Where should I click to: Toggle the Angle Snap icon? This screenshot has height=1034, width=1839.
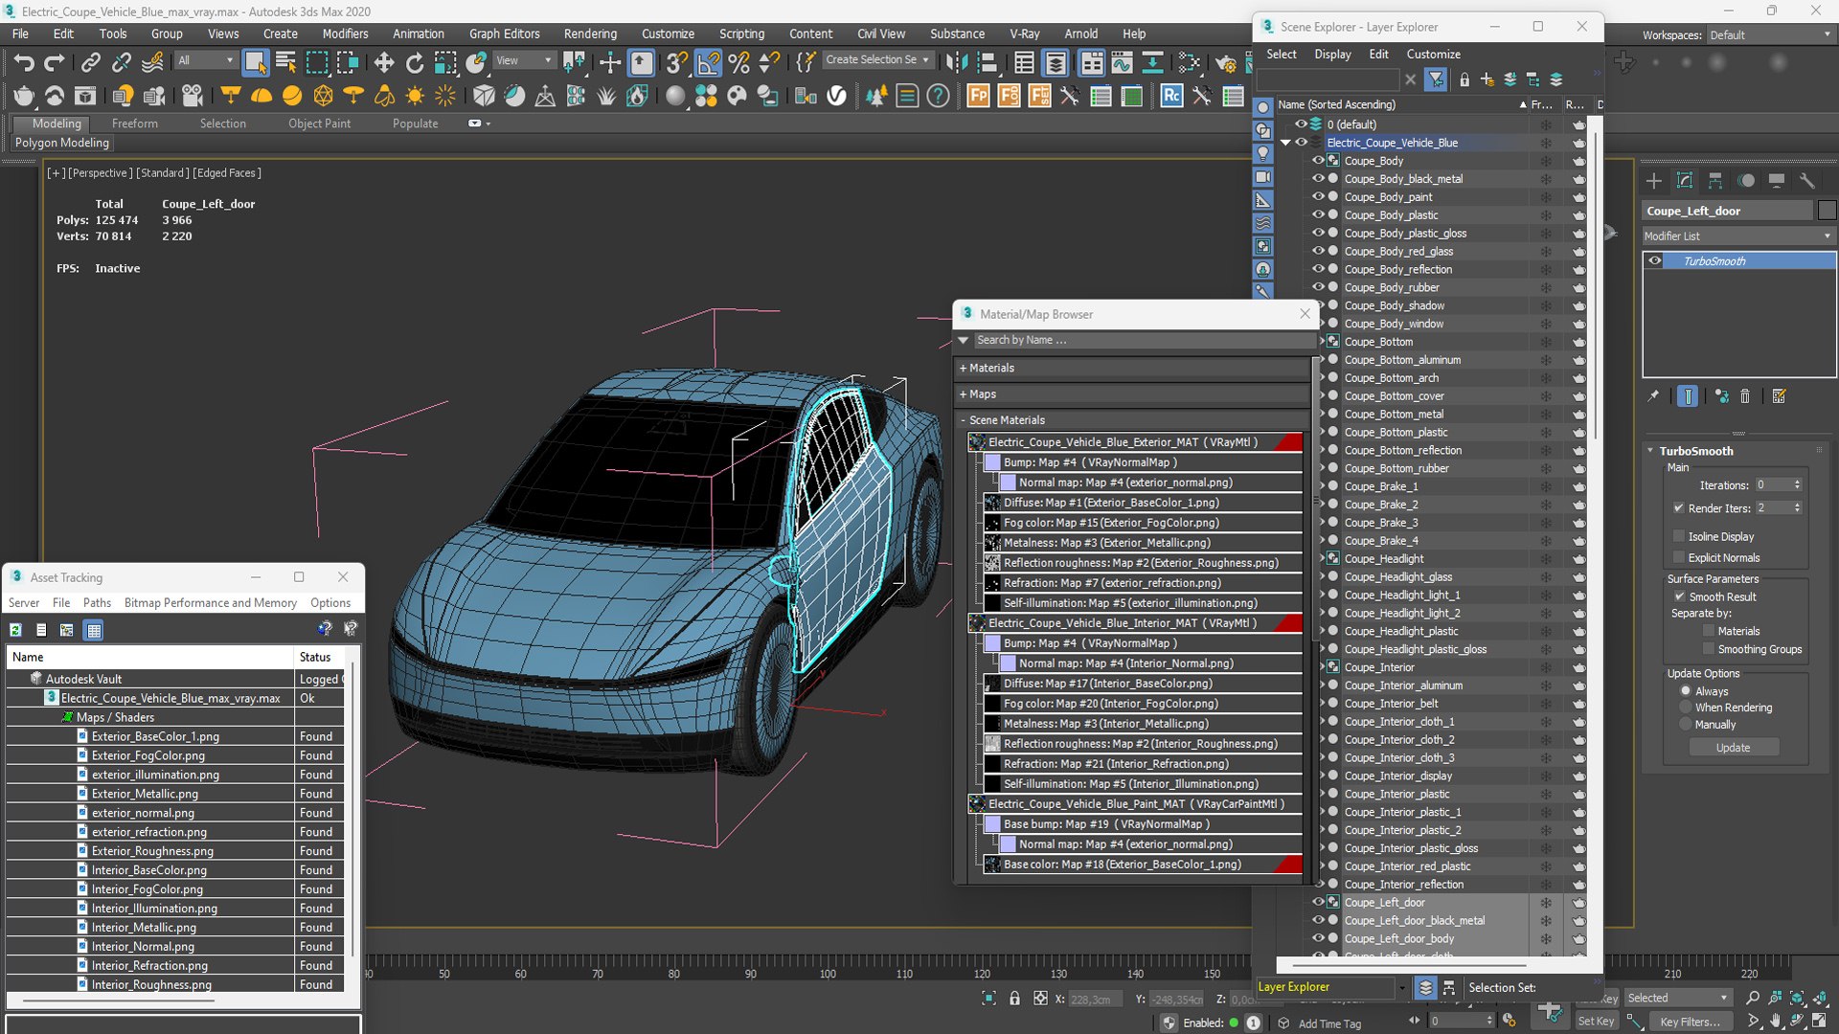click(708, 63)
